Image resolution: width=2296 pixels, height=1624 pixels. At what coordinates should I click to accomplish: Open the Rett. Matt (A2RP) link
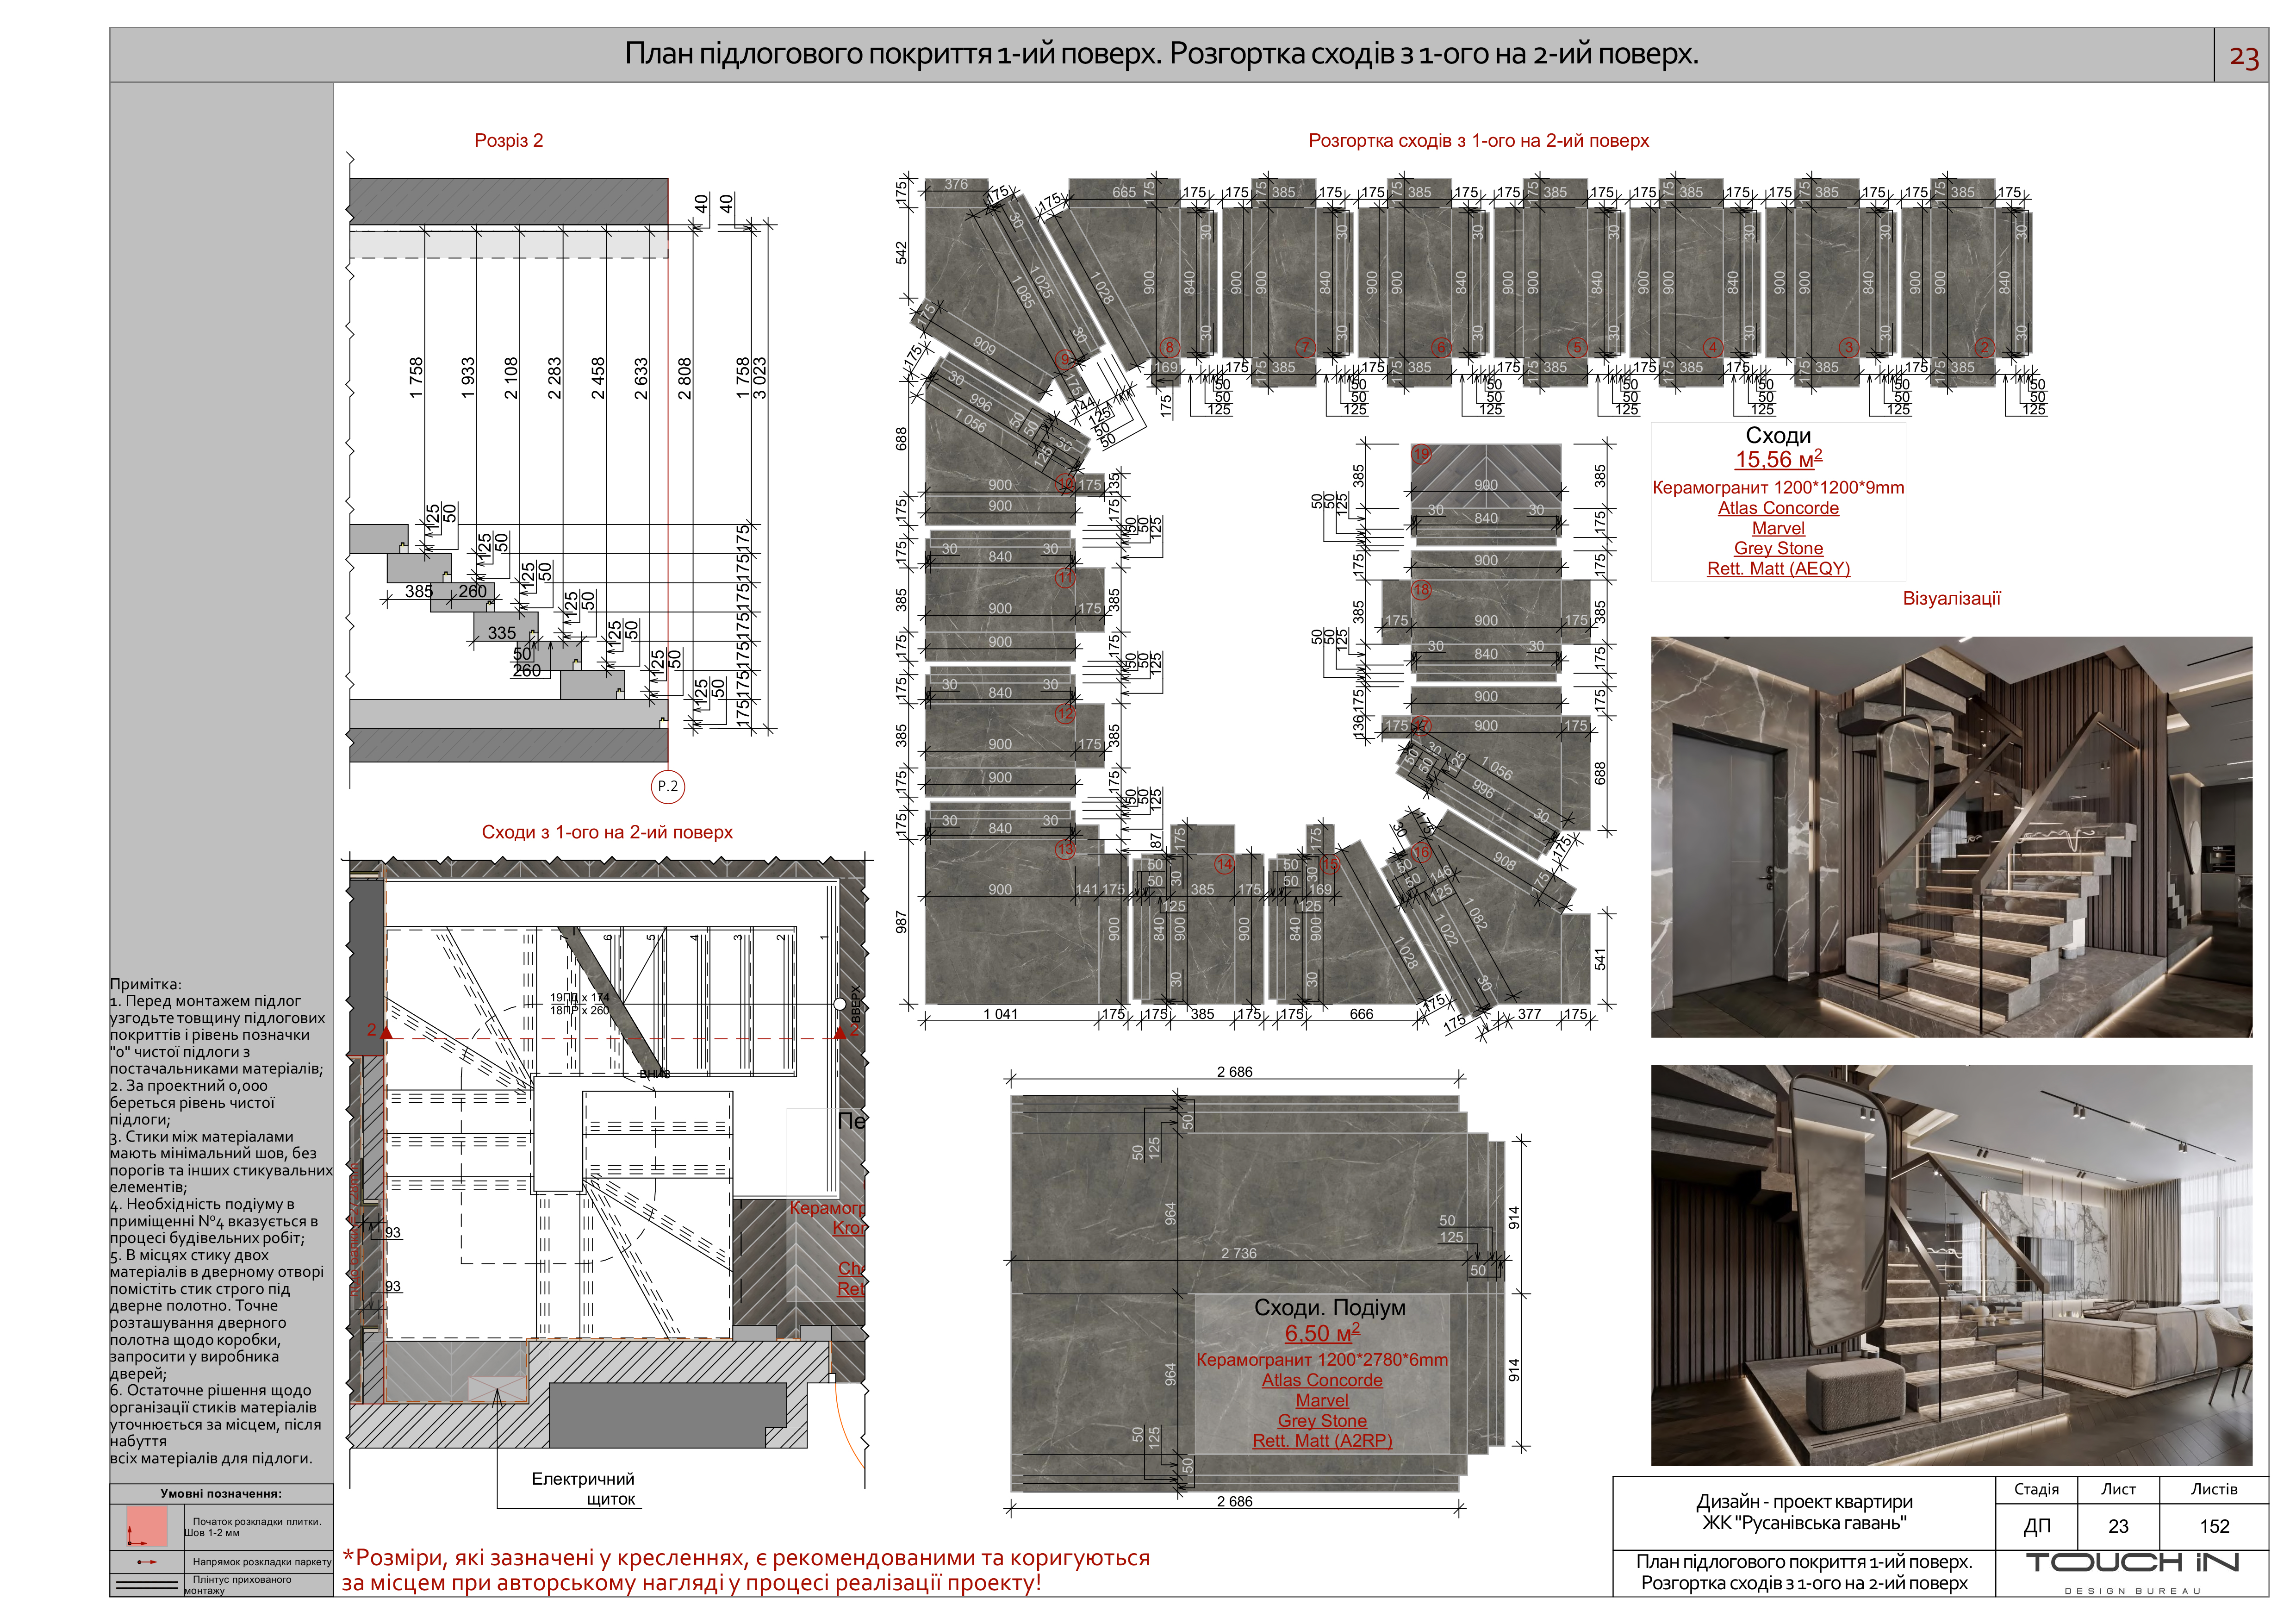pos(1322,1441)
